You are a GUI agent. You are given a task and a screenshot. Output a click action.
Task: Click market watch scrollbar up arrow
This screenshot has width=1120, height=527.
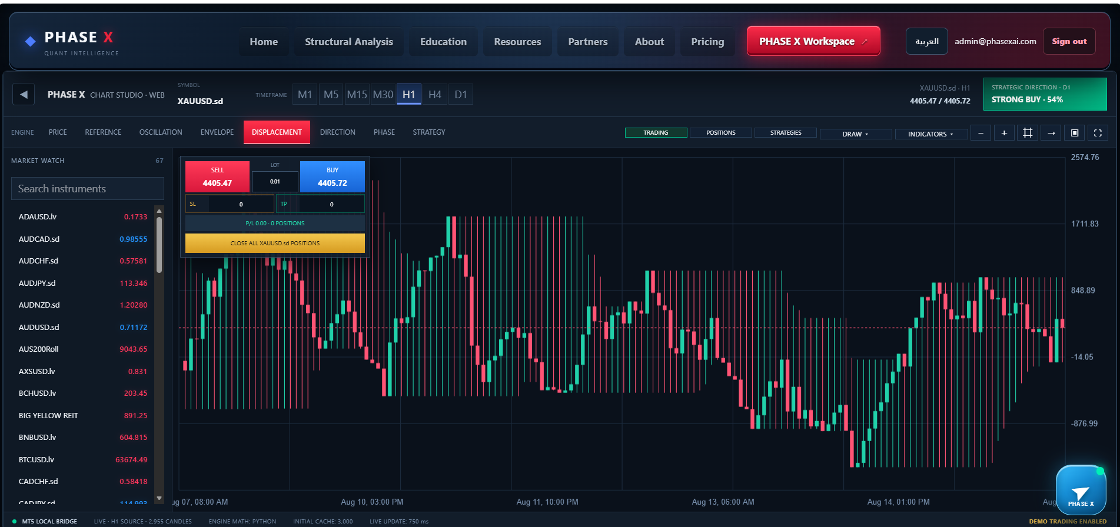(159, 211)
